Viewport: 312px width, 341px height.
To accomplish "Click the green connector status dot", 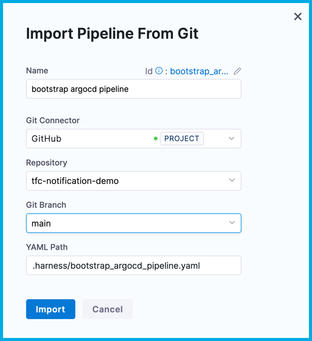I will click(155, 139).
